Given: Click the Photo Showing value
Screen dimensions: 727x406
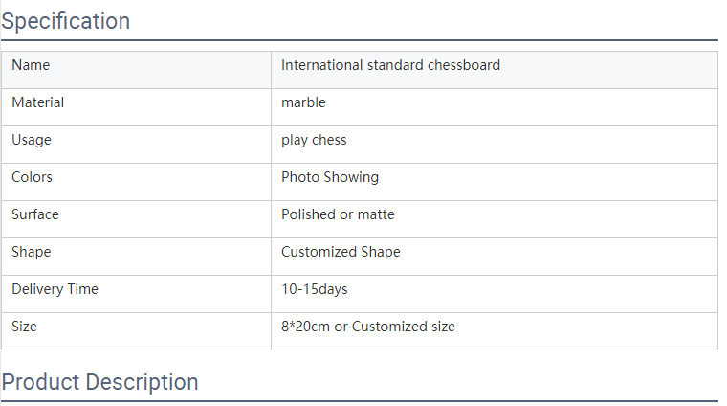Looking at the screenshot, I should click(x=330, y=177).
